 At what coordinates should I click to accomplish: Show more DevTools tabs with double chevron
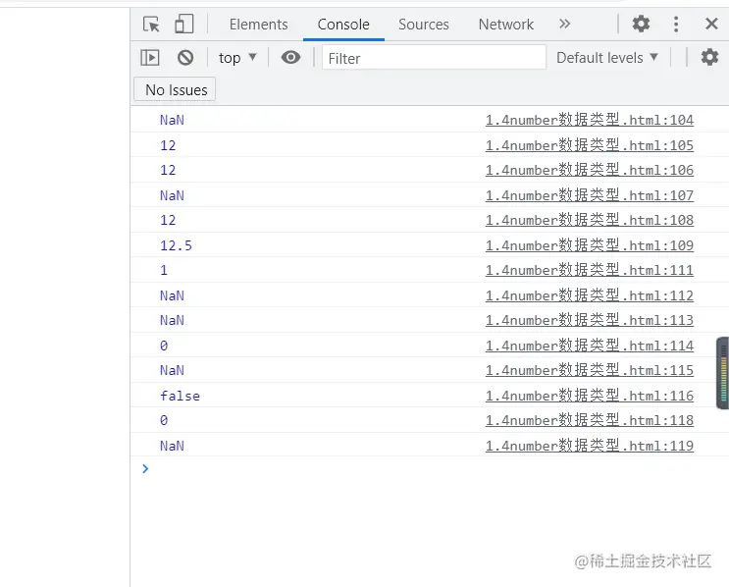[564, 24]
